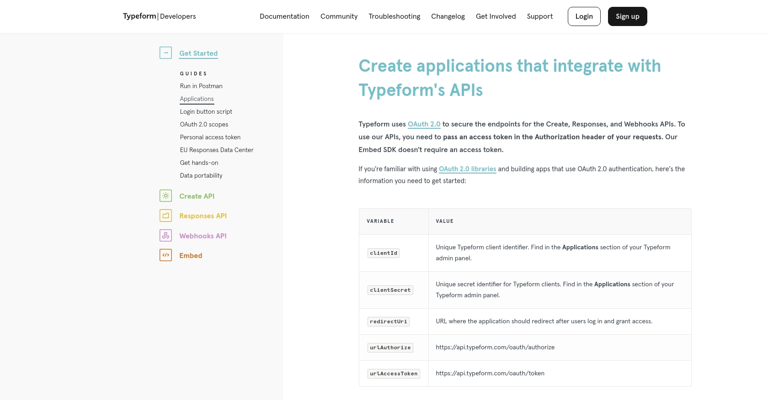Follow the OAuth 2.0 libraries link
This screenshot has width=768, height=400.
tap(467, 169)
